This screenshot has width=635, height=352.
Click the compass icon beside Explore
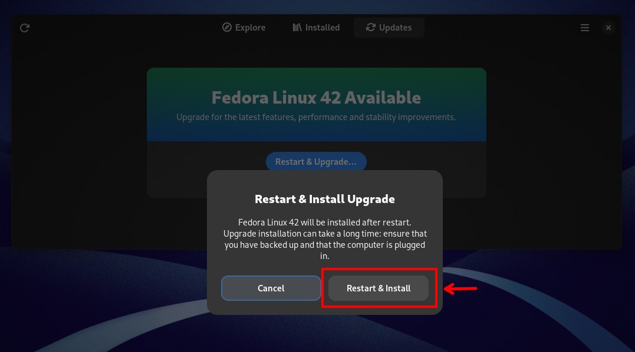tap(227, 27)
